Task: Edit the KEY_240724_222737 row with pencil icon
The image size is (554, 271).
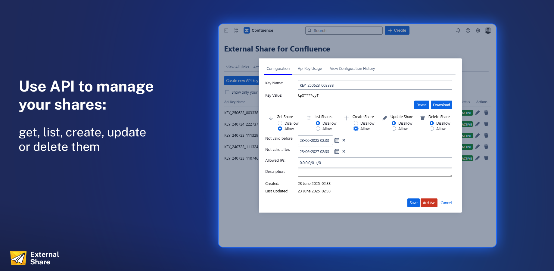Action: (x=478, y=124)
